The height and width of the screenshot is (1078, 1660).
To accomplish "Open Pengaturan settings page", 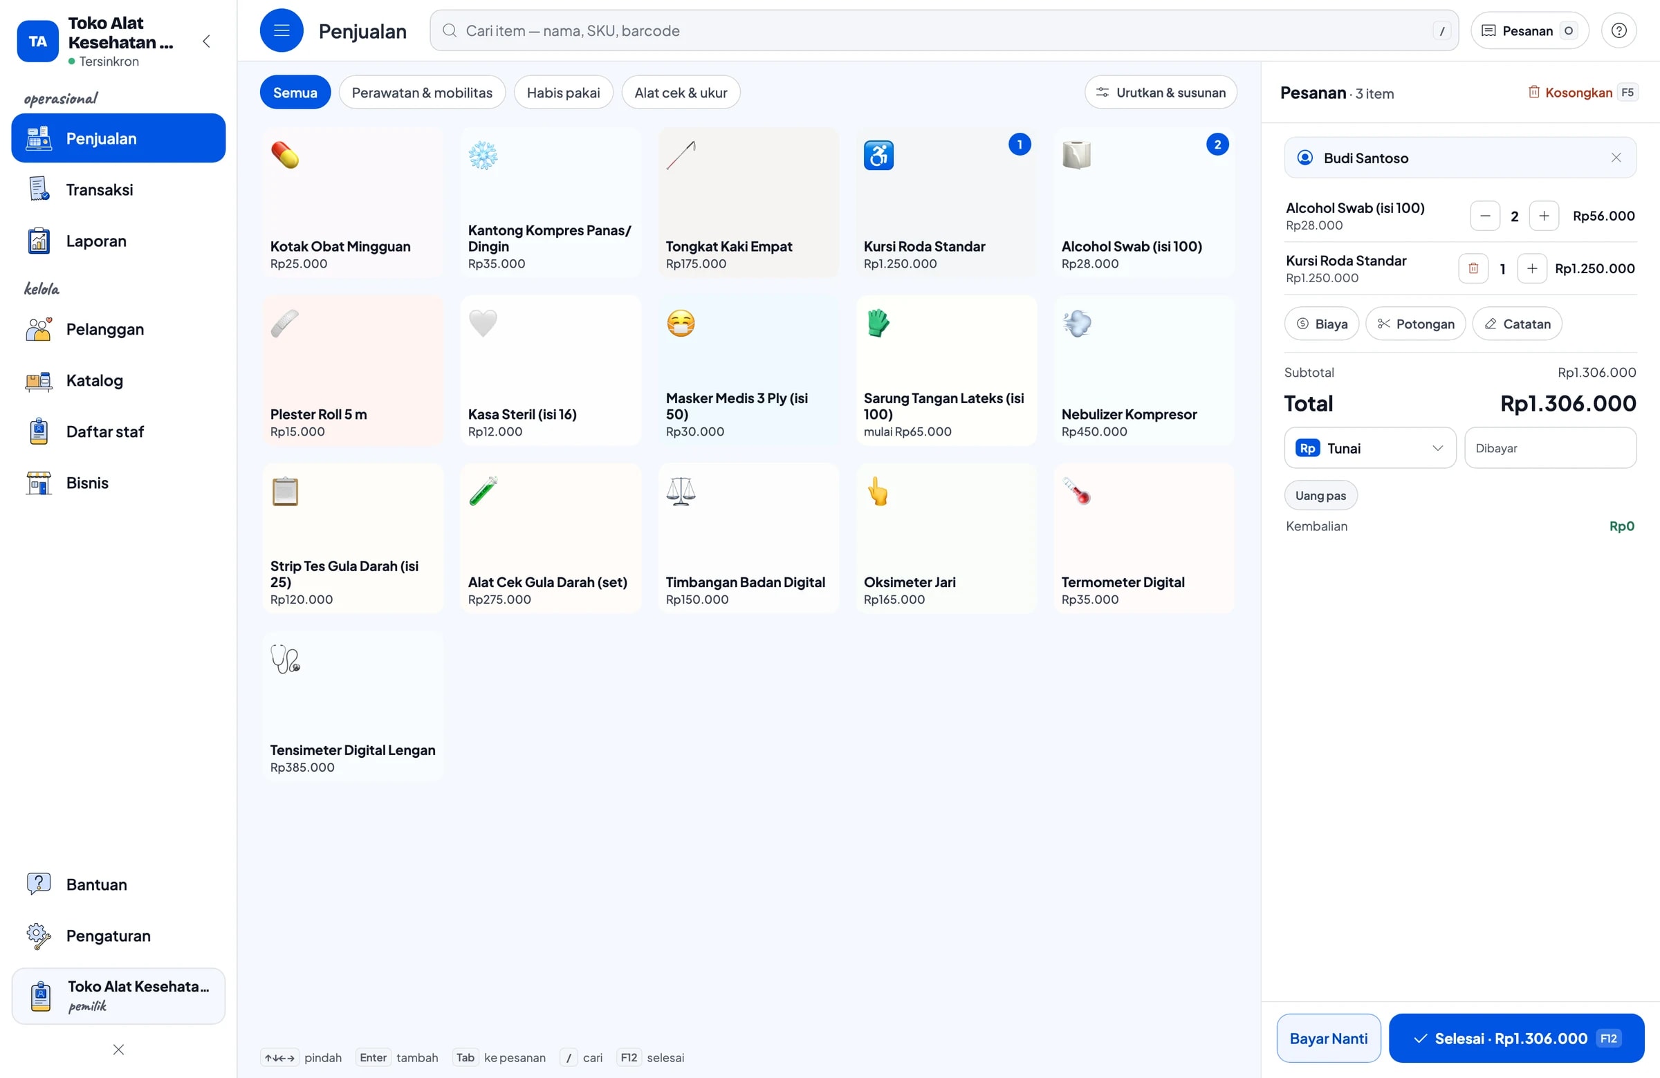I will point(118,936).
